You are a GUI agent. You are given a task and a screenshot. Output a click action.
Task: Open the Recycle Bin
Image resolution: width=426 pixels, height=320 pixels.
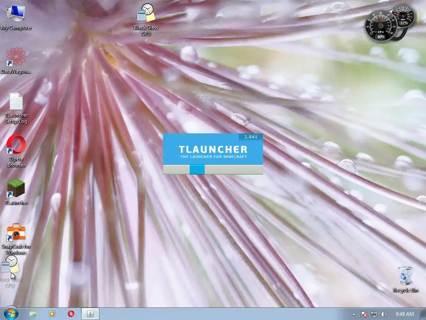pyautogui.click(x=405, y=280)
